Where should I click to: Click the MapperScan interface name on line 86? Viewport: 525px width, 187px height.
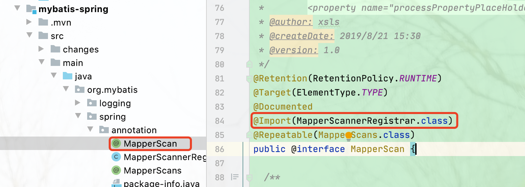tap(377, 149)
